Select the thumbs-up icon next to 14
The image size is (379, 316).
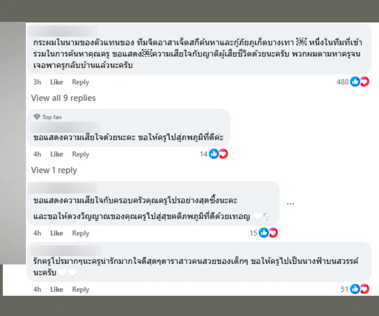(x=214, y=154)
